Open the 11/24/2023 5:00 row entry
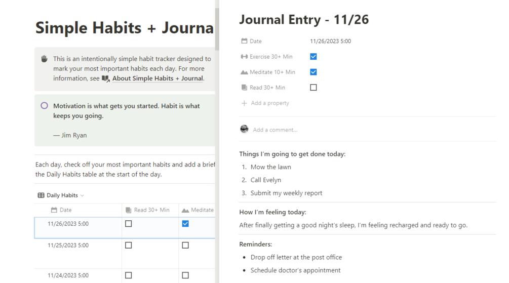The width and height of the screenshot is (509, 283). pos(68,275)
